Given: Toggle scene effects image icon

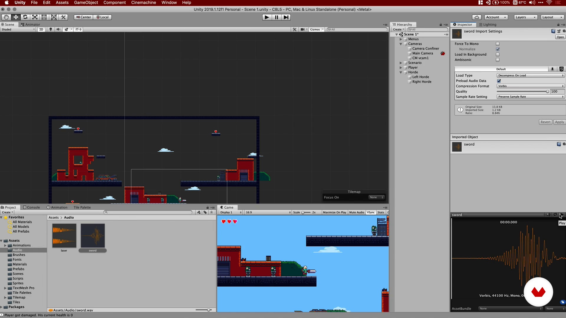Looking at the screenshot, I should click(x=67, y=29).
